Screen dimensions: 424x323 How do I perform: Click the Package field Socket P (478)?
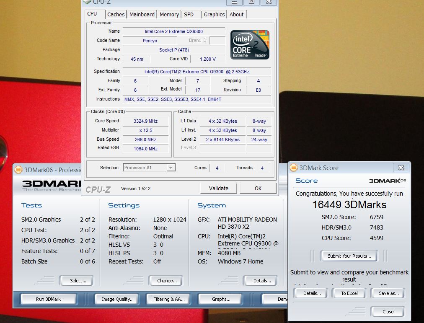[x=174, y=50]
